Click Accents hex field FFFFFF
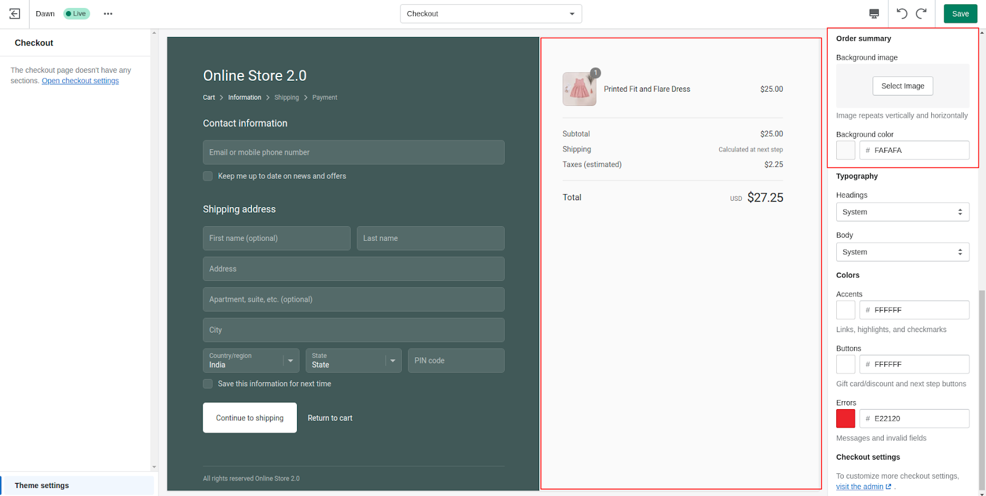This screenshot has width=986, height=496. [915, 310]
